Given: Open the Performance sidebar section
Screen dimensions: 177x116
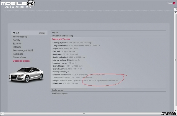Looking at the screenshot, I should pos(20,37).
